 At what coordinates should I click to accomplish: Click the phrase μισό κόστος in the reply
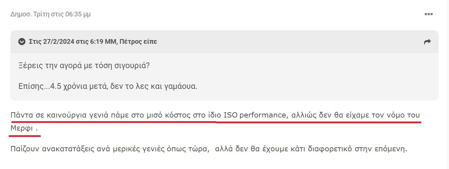[172, 116]
